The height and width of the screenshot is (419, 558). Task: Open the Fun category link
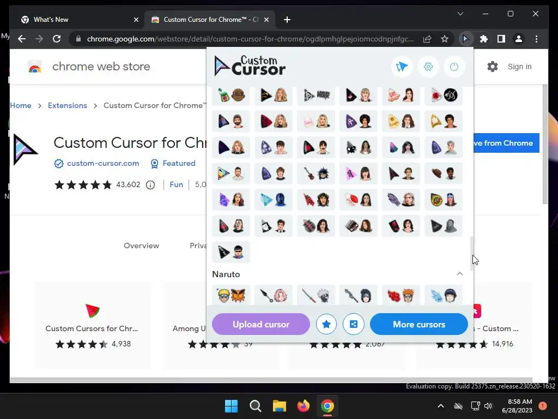point(176,184)
